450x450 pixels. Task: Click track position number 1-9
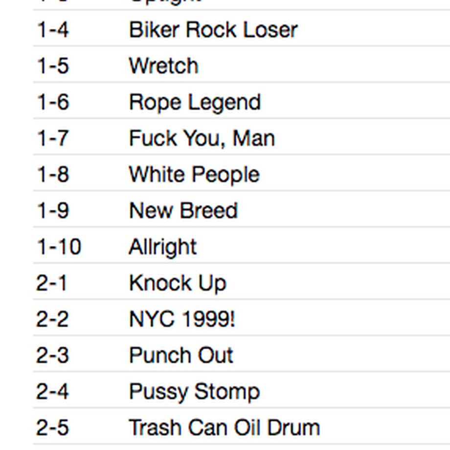coord(53,210)
